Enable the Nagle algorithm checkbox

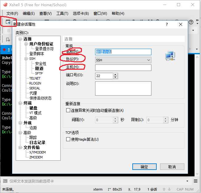point(68,139)
